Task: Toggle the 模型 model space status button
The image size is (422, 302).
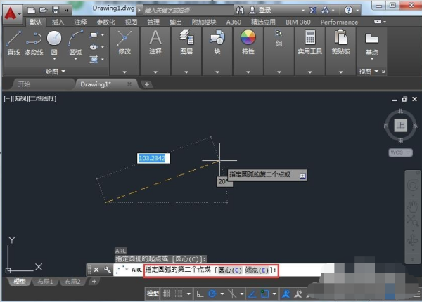Action: 153,294
